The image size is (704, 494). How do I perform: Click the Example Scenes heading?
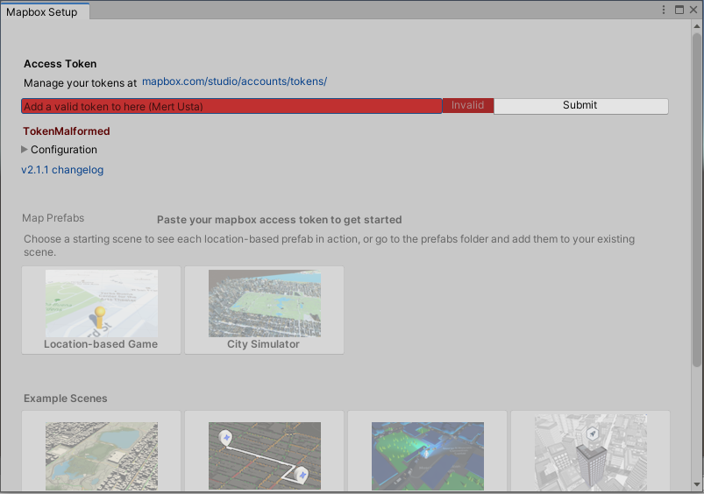coord(66,399)
